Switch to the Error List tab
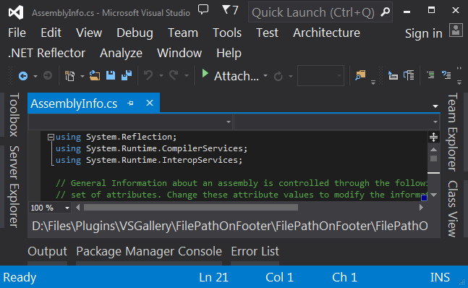The image size is (468, 288). click(255, 252)
